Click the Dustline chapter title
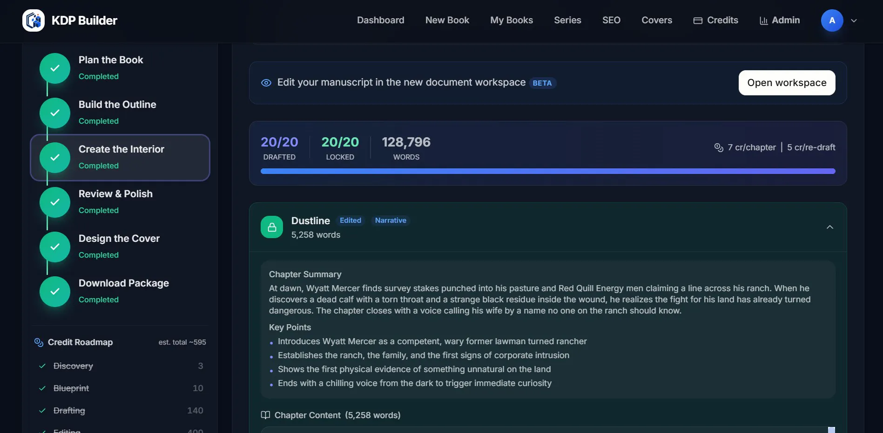The image size is (883, 433). (x=310, y=221)
